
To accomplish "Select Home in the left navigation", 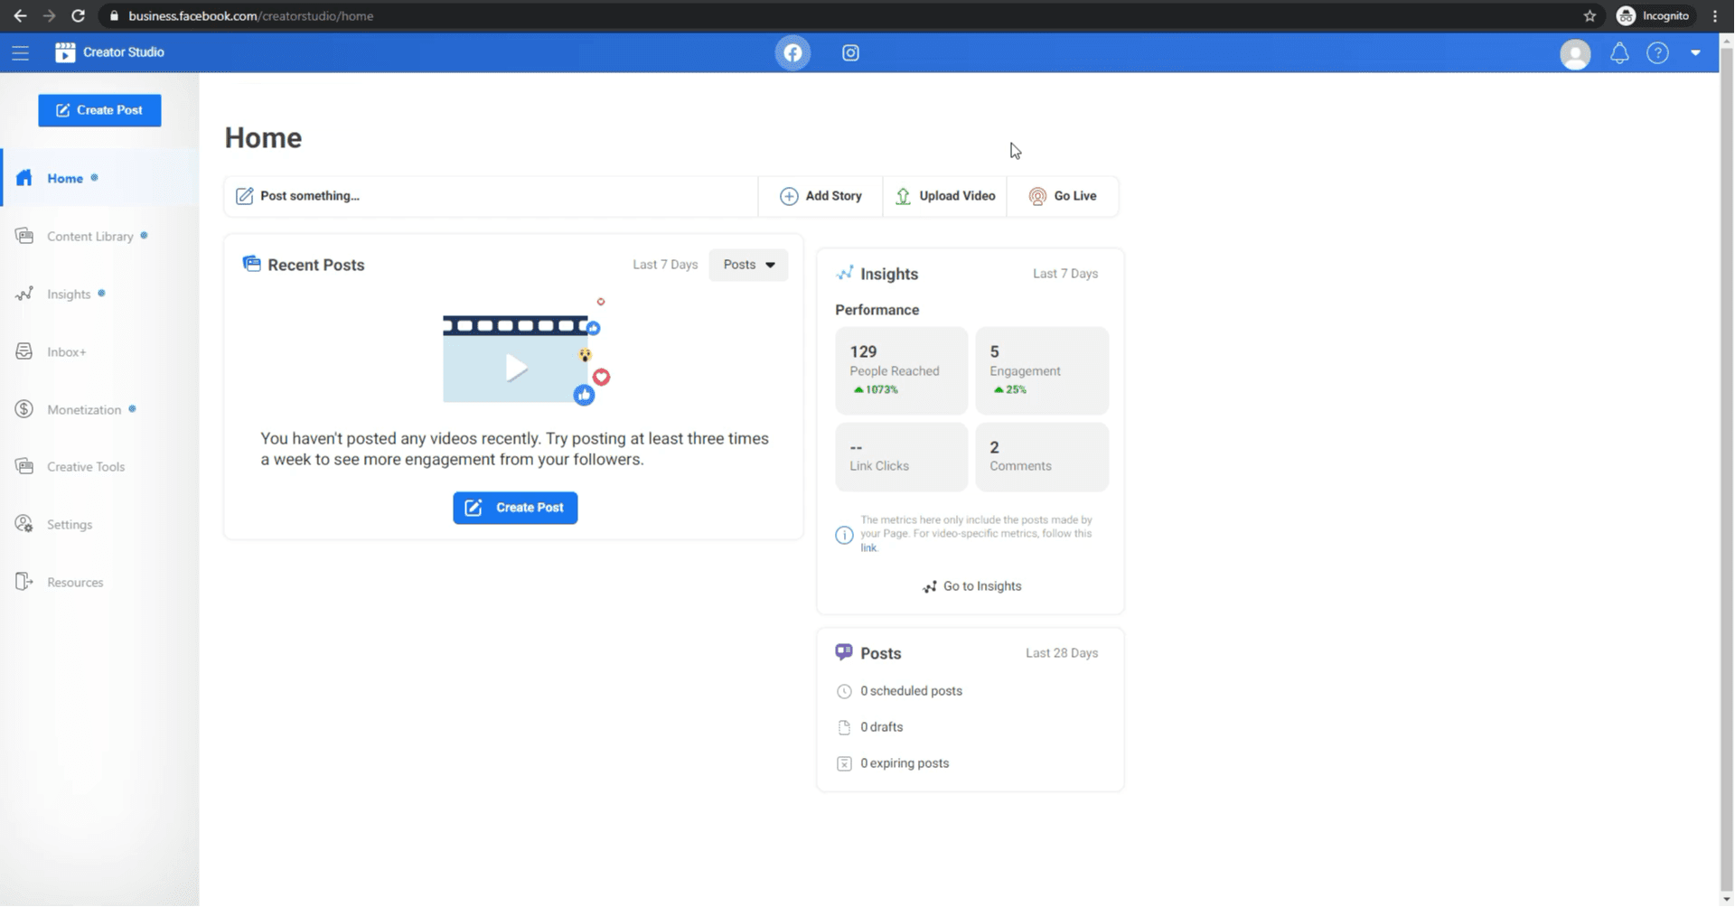I will pos(64,178).
